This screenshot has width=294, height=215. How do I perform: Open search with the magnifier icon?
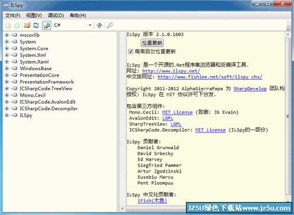[110, 25]
